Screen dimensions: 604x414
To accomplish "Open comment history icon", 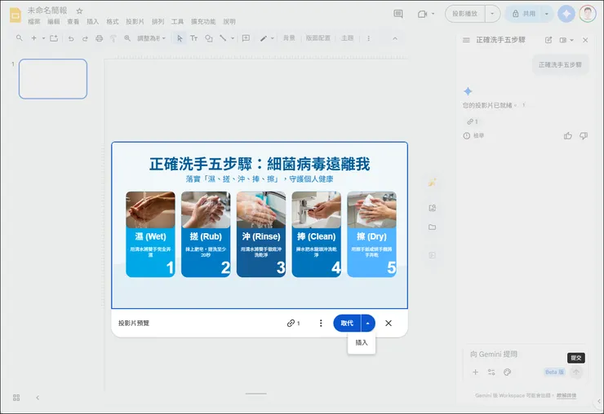I will (398, 14).
